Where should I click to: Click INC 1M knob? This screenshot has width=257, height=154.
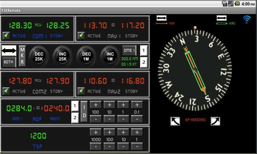[x=110, y=56]
